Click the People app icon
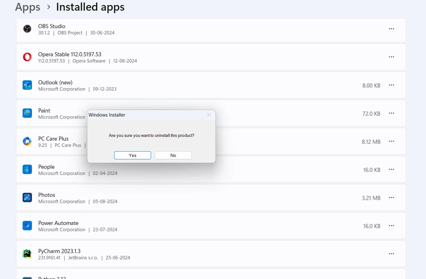 click(x=27, y=170)
